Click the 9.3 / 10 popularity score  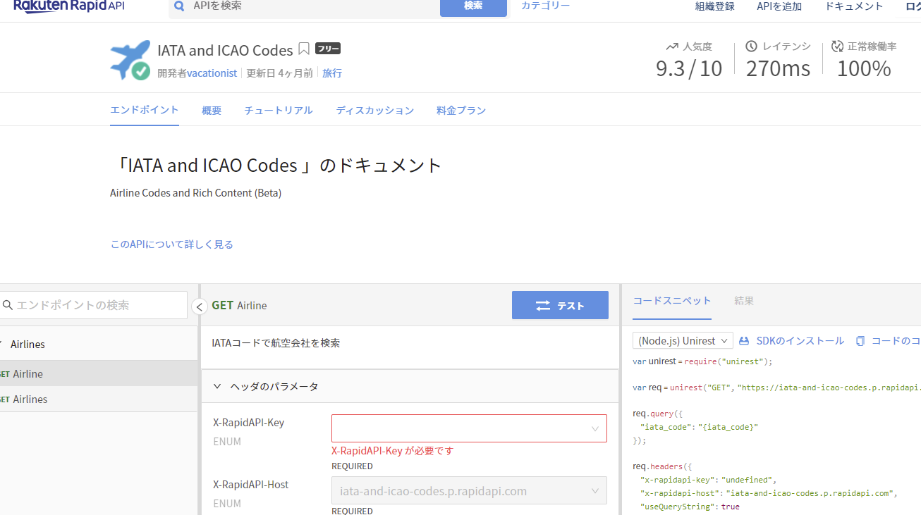coord(689,69)
